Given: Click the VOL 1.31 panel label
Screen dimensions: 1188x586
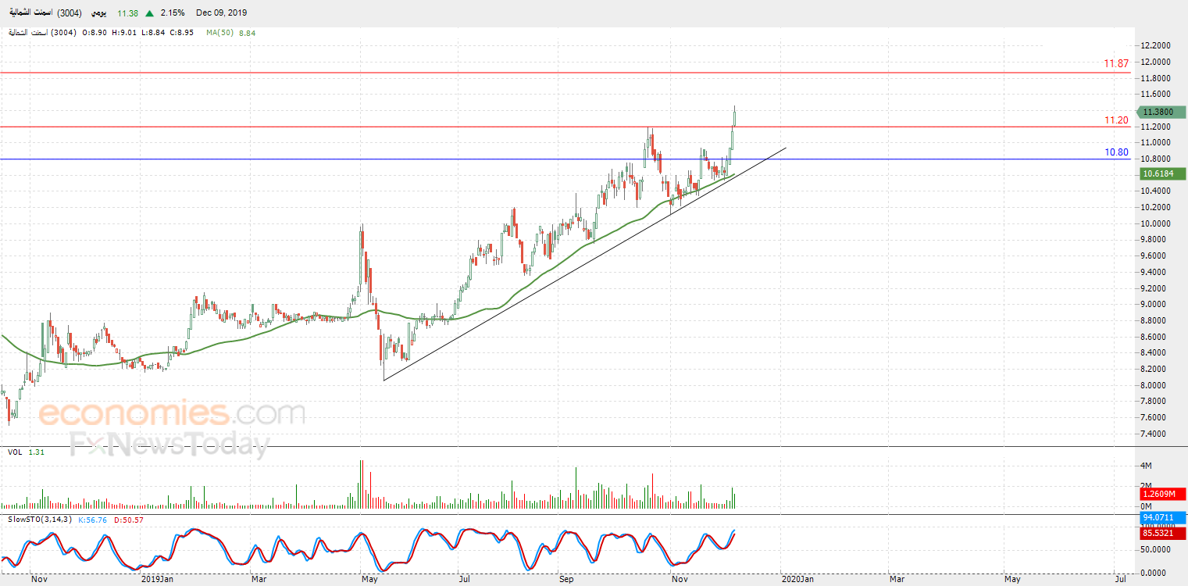Looking at the screenshot, I should (26, 452).
